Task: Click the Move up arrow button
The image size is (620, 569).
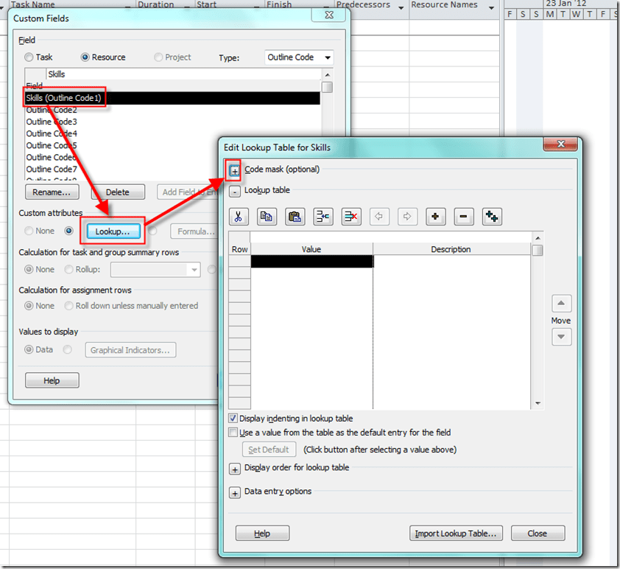Action: pyautogui.click(x=561, y=304)
